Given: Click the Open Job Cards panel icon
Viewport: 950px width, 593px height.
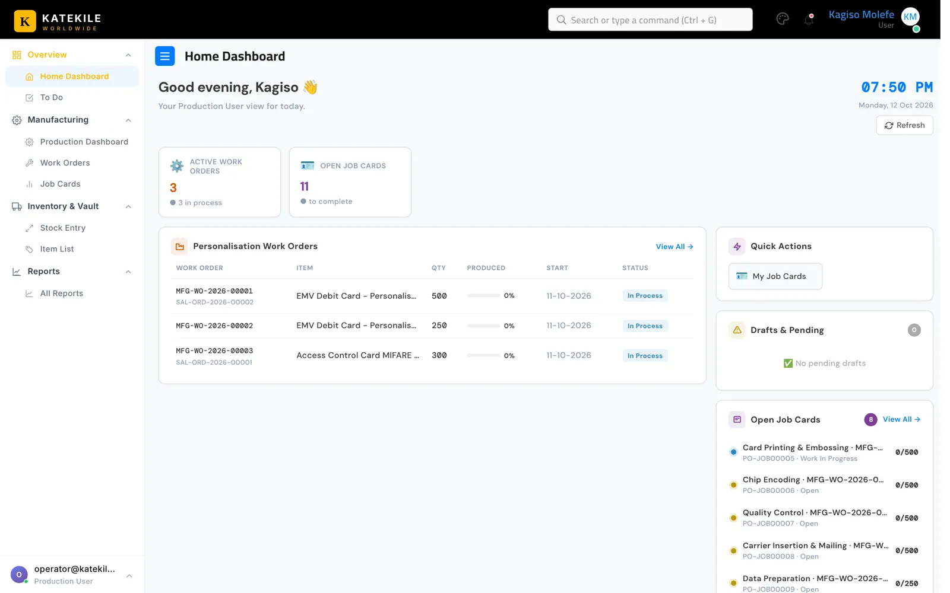Looking at the screenshot, I should 737,419.
